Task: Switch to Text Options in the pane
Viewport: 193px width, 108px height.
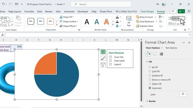Action: pyautogui.click(x=171, y=48)
